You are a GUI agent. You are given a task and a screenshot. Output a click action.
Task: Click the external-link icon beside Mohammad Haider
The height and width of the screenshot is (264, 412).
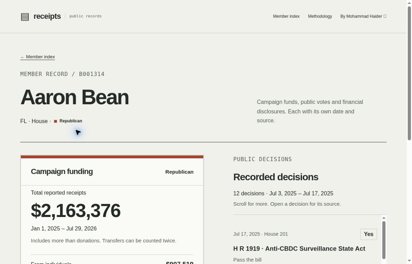tap(385, 16)
